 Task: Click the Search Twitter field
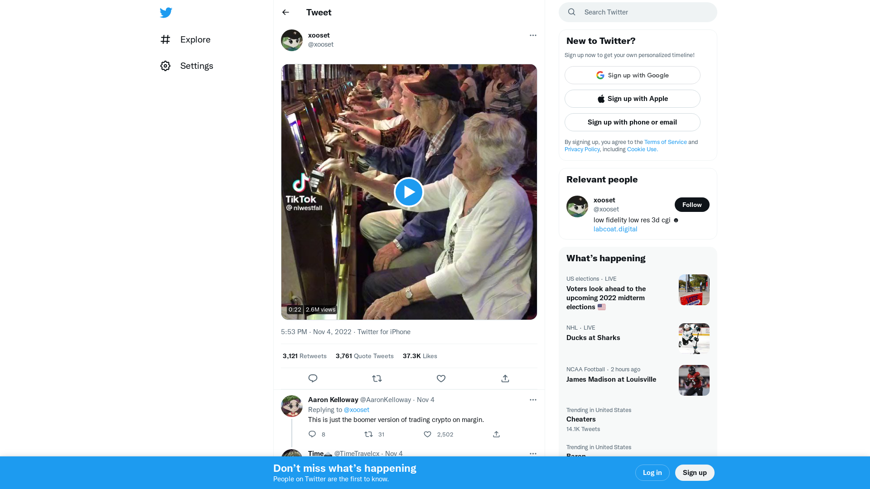[643, 12]
